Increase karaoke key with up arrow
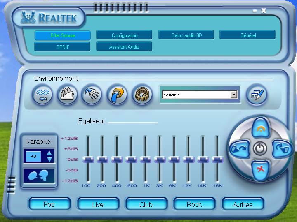The height and width of the screenshot is (222, 297). click(x=49, y=153)
